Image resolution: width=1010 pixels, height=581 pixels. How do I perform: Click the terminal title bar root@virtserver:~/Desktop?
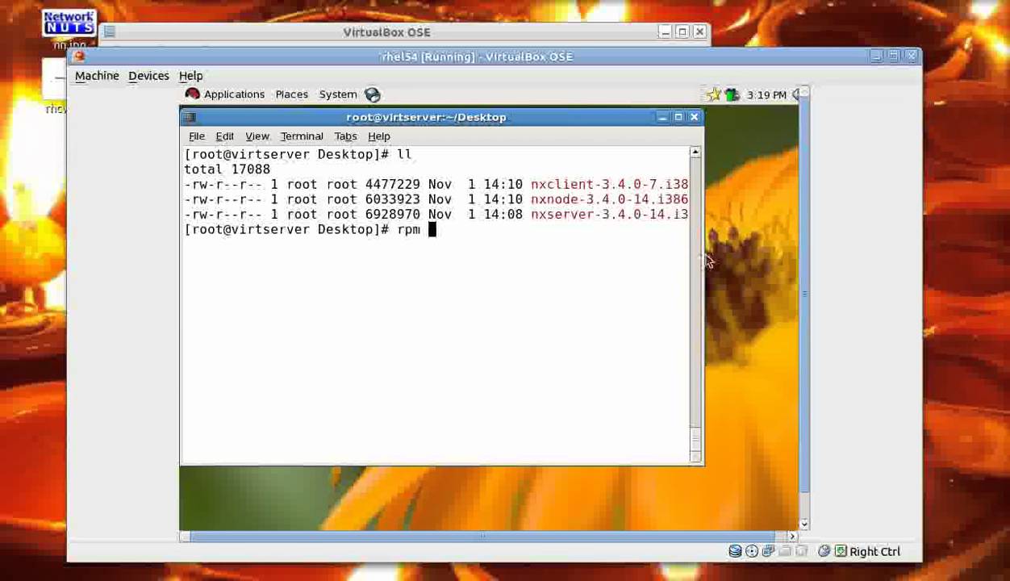pyautogui.click(x=426, y=117)
